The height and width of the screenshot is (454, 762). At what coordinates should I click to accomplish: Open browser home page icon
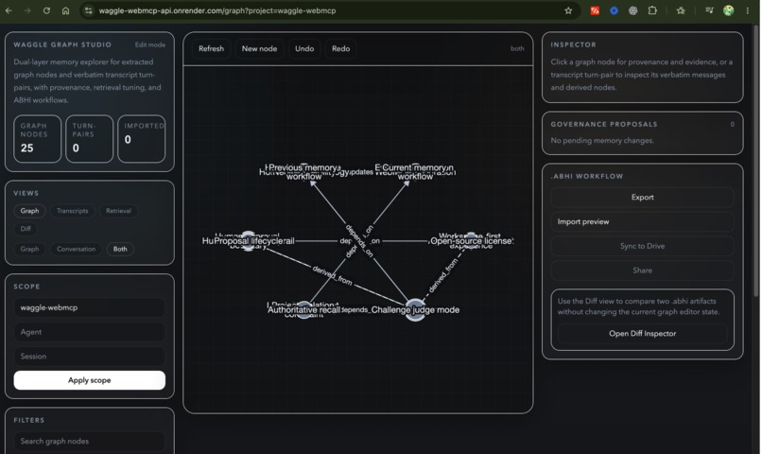tap(65, 10)
